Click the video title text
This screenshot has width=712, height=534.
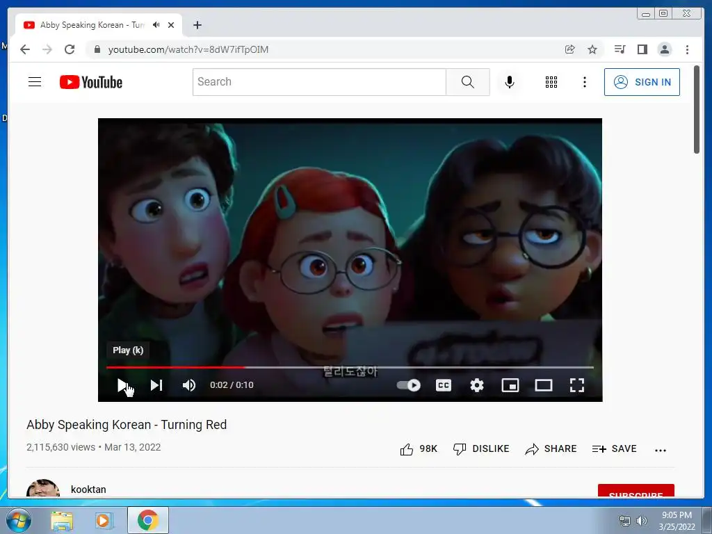tap(127, 425)
